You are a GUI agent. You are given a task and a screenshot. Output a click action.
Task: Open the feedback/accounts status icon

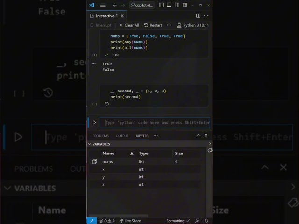click(197, 221)
